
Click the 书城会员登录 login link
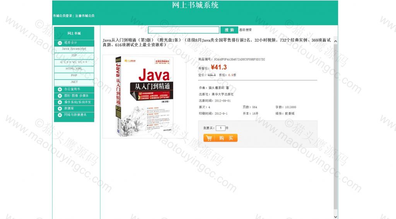point(62,15)
